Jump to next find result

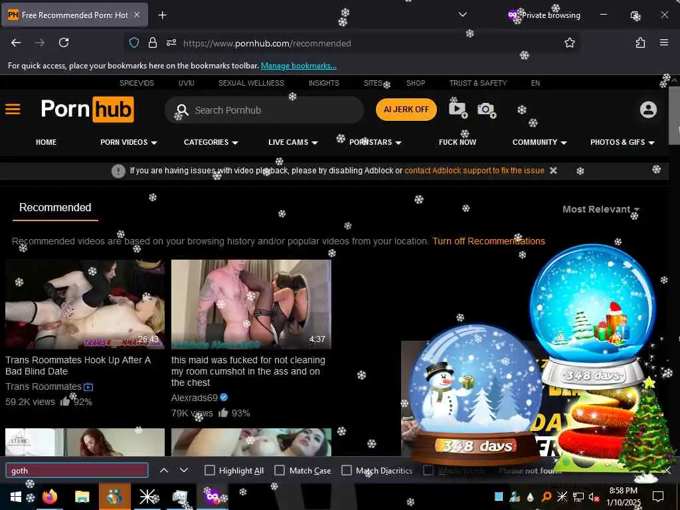184,470
